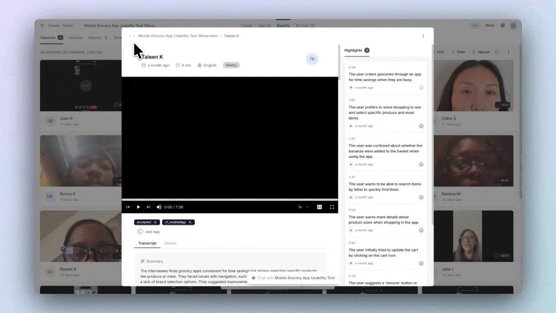Select Sessions tab in background window
This screenshot has width=556, height=313.
[x=52, y=38]
